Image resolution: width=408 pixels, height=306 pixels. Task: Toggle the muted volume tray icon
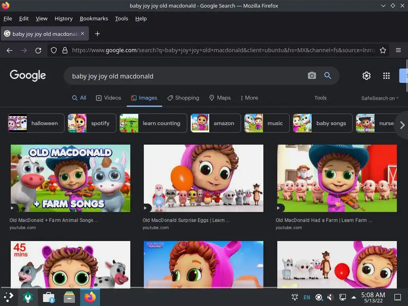coord(330,297)
